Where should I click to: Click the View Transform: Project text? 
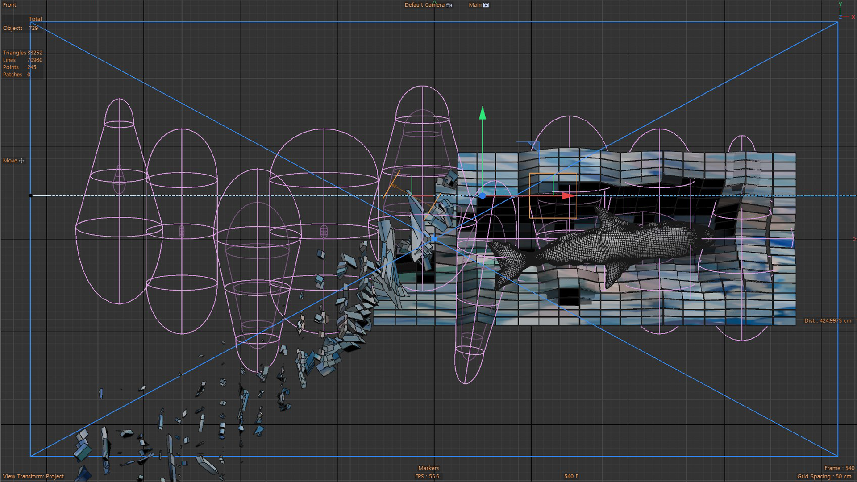click(33, 476)
